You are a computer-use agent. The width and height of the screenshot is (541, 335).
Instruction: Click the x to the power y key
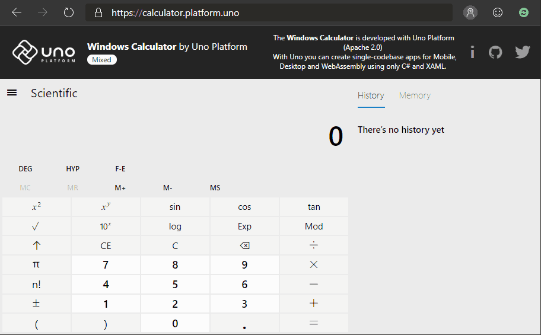point(106,207)
